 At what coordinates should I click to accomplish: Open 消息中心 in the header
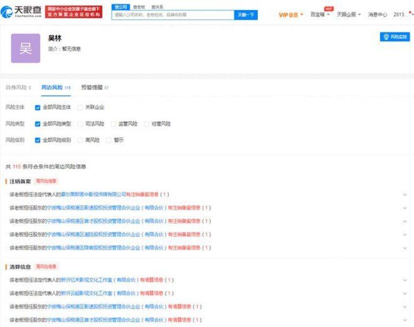pos(377,15)
